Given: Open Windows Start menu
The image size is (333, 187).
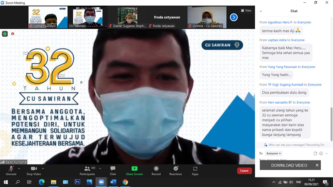Looking at the screenshot, I should coord(6,182).
